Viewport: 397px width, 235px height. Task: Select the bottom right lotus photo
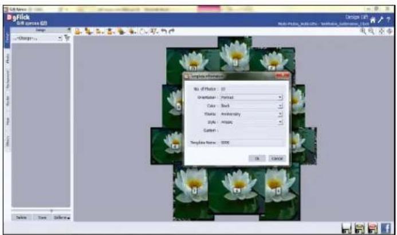(280, 194)
